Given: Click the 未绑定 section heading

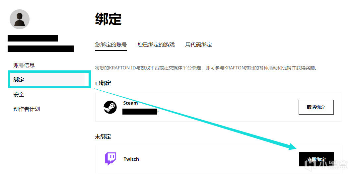Looking at the screenshot, I should pyautogui.click(x=103, y=136).
